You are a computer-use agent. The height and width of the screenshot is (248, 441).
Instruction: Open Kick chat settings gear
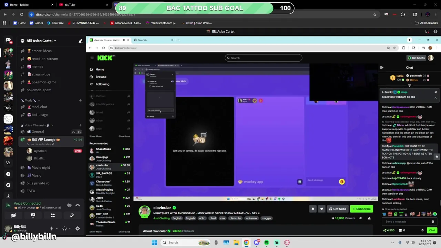click(422, 230)
